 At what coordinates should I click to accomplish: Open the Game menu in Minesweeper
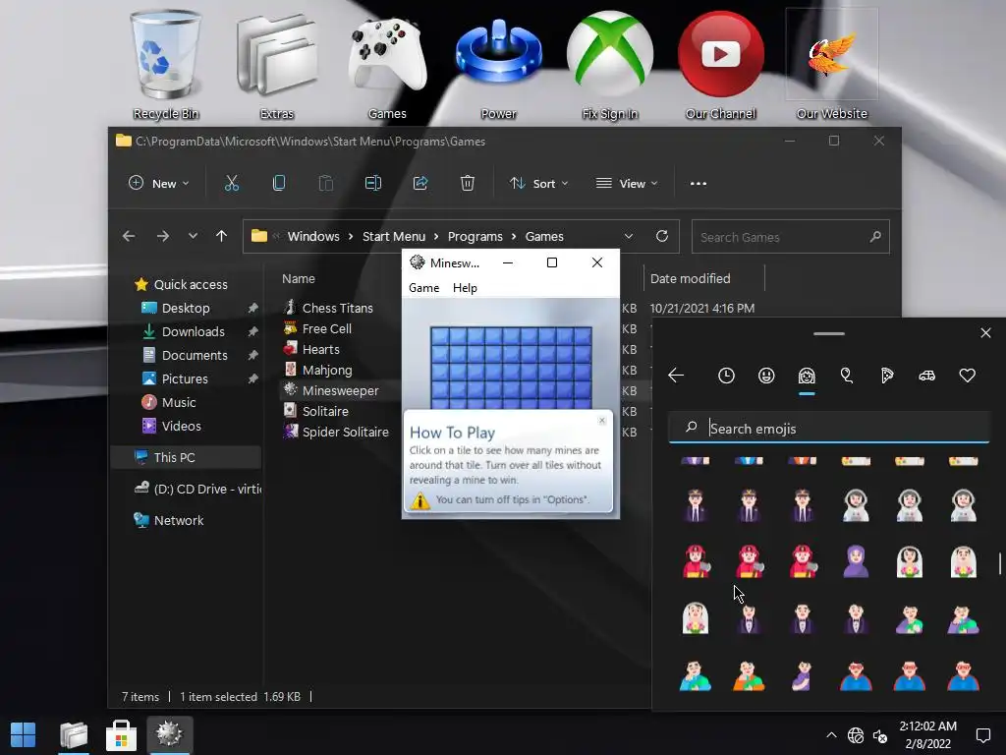pos(424,288)
